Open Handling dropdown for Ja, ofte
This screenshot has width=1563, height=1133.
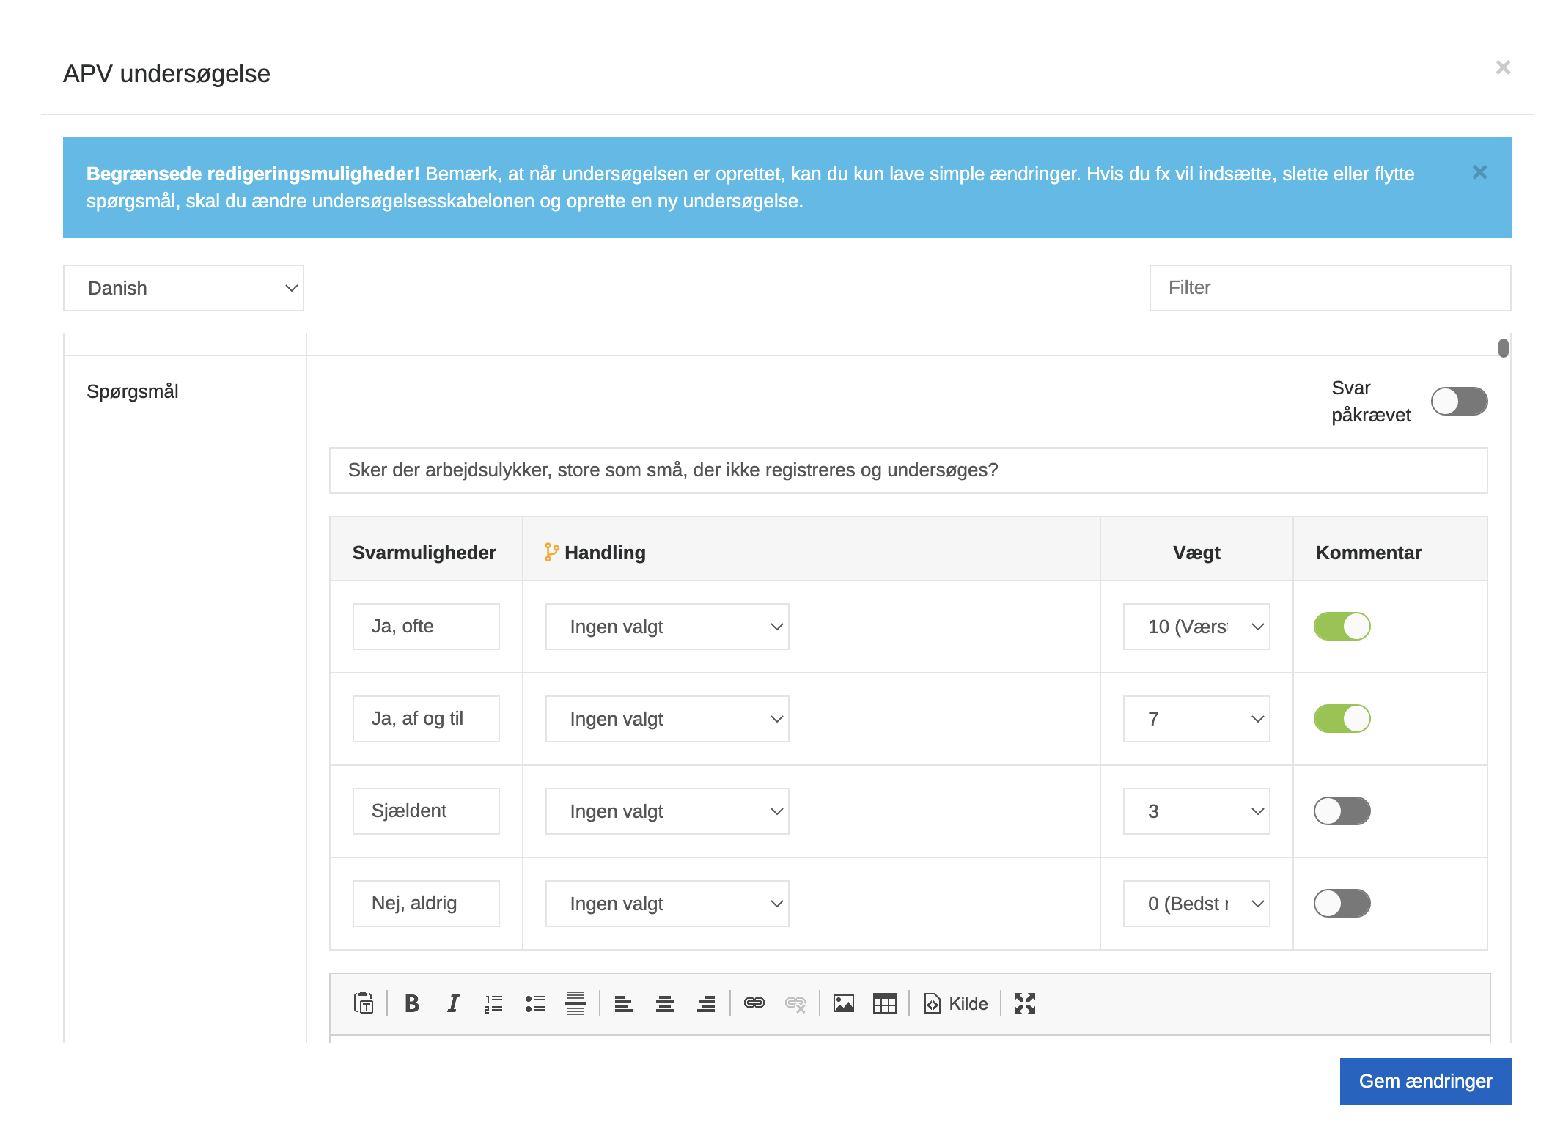click(x=666, y=627)
